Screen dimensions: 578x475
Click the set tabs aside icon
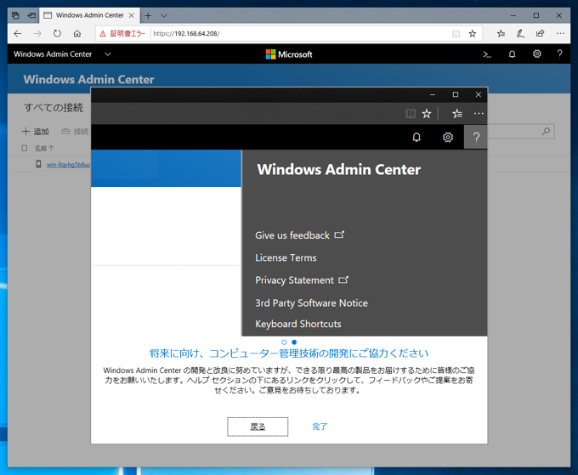pos(31,15)
